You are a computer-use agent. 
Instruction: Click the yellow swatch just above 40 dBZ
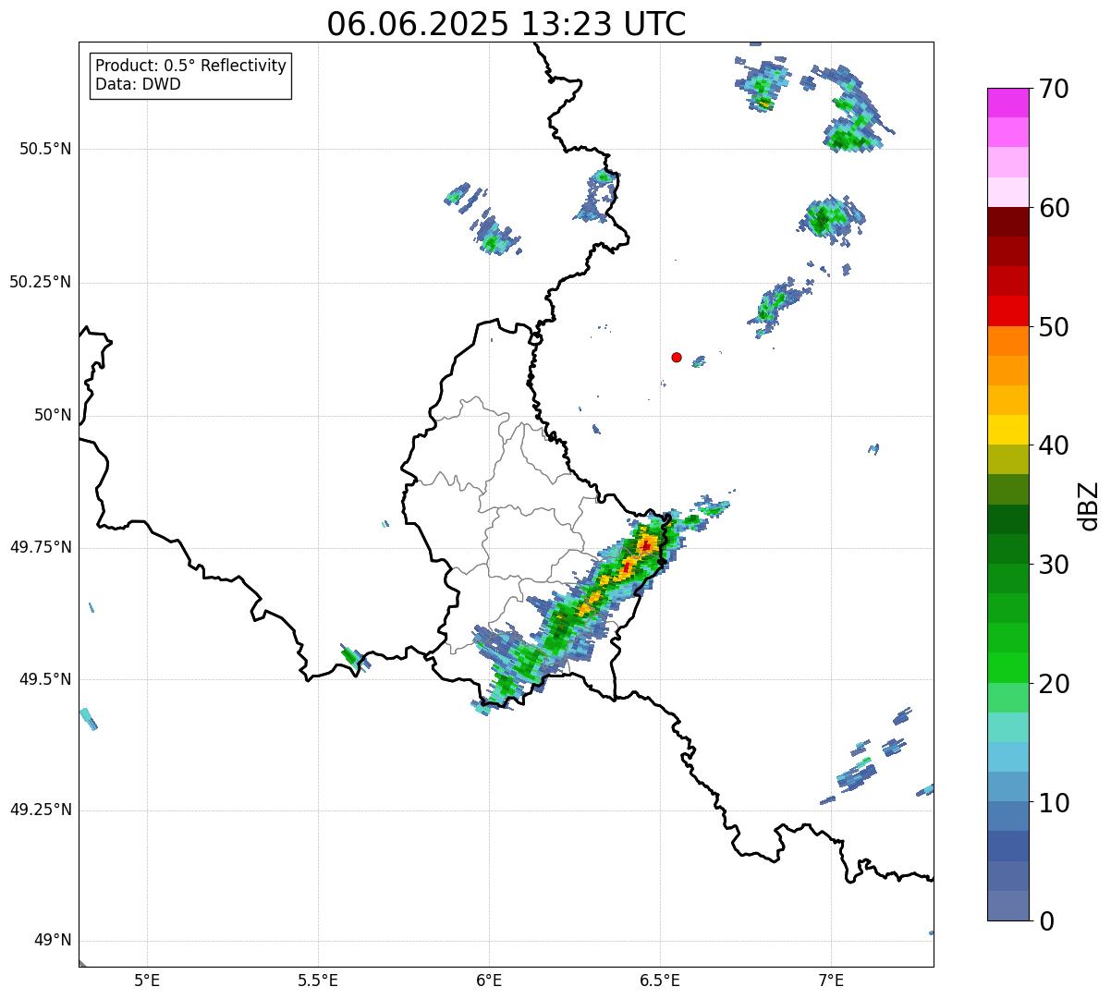[1007, 431]
